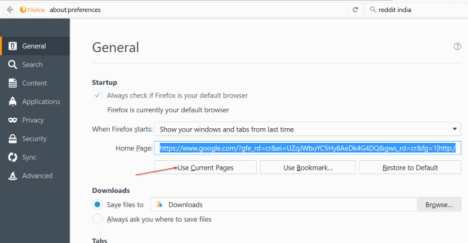Switch to the Security preferences tab
The height and width of the screenshot is (243, 468).
click(34, 139)
